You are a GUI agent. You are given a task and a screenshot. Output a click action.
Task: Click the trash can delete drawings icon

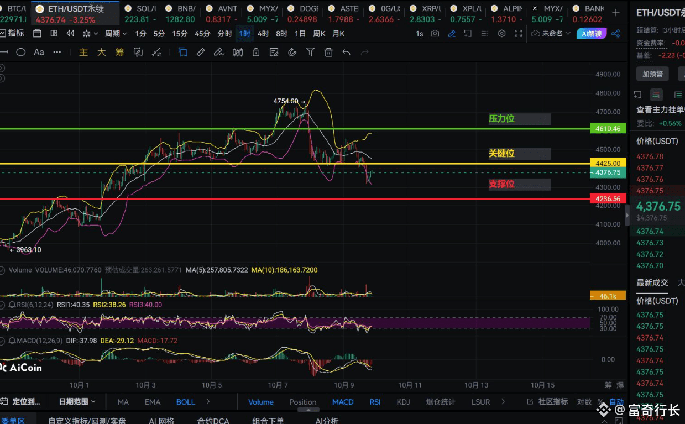(x=328, y=53)
